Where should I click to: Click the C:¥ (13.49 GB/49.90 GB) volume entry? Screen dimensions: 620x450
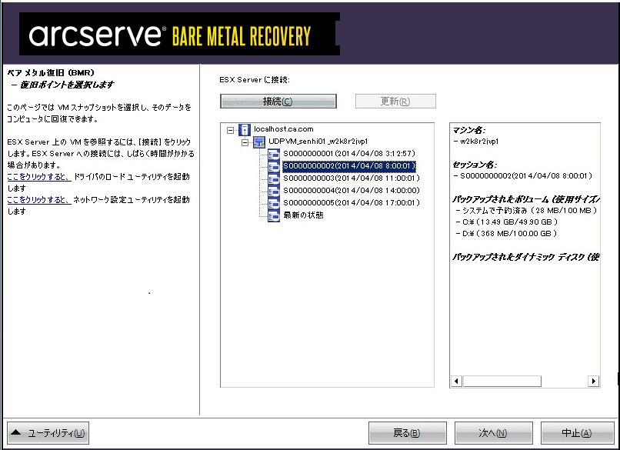pyautogui.click(x=510, y=222)
